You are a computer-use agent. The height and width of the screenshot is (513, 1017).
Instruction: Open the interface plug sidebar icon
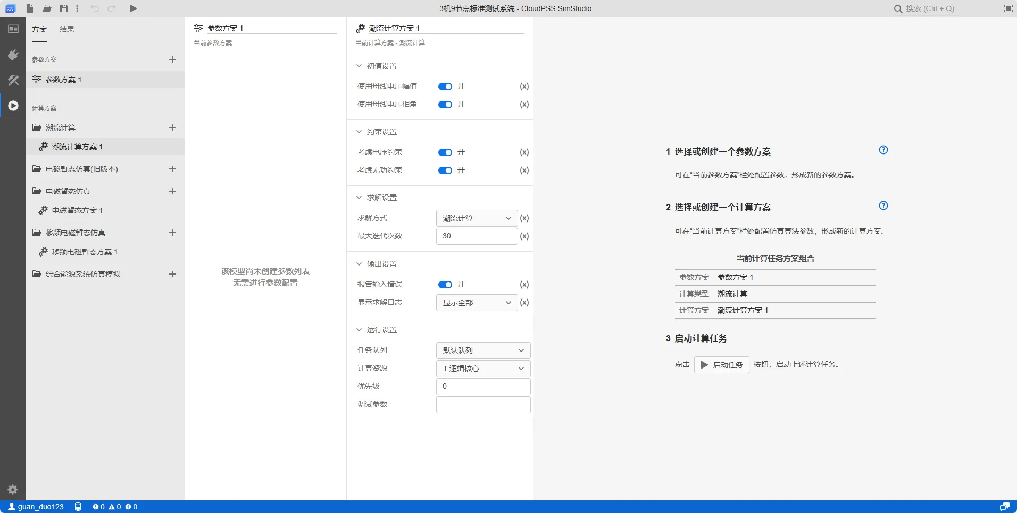13,55
